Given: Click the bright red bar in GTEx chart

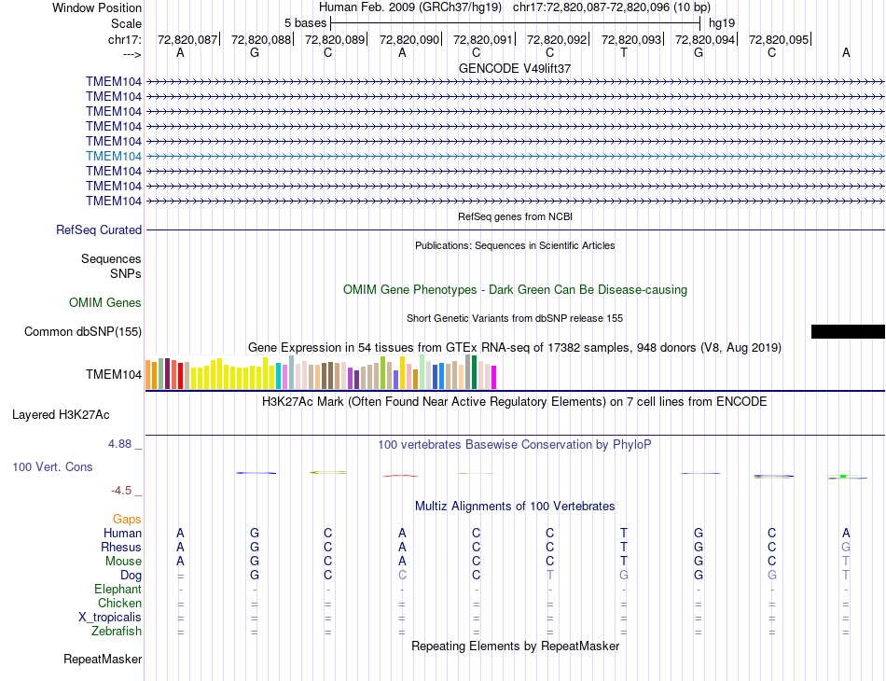Looking at the screenshot, I should coord(180,376).
